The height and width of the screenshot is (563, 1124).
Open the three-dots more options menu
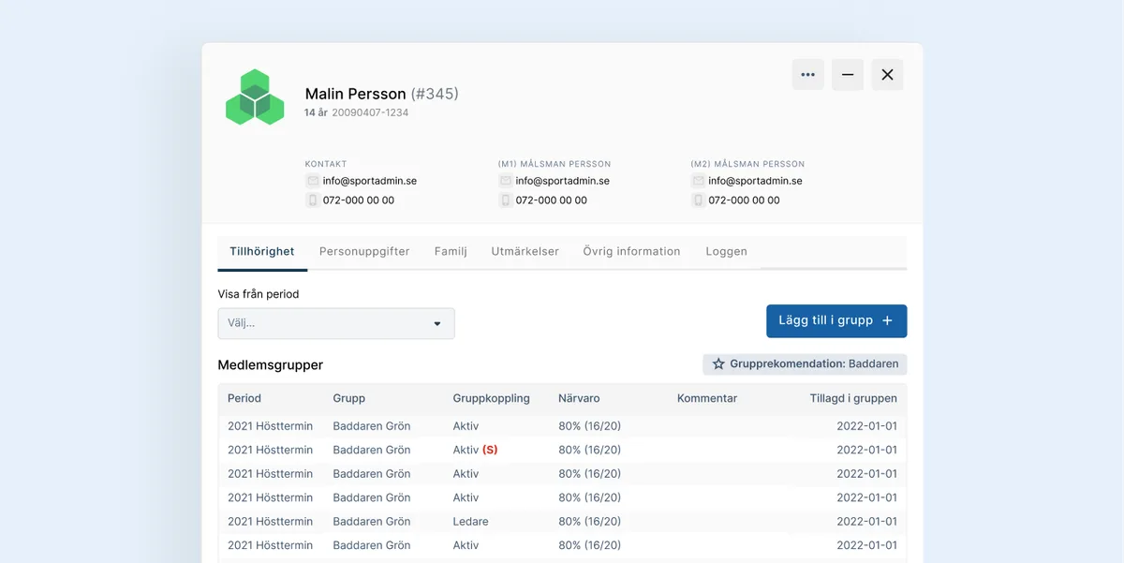point(808,75)
